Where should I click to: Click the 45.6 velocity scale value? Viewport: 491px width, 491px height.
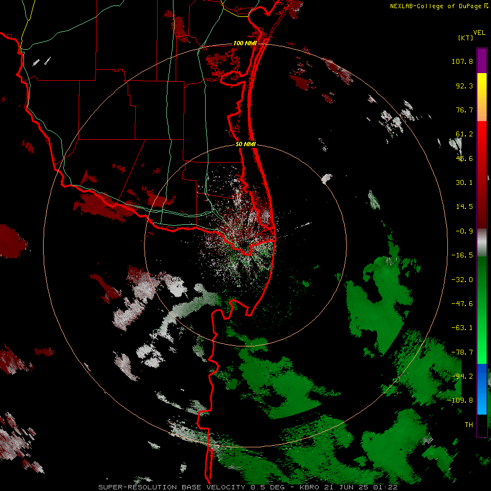pos(464,158)
